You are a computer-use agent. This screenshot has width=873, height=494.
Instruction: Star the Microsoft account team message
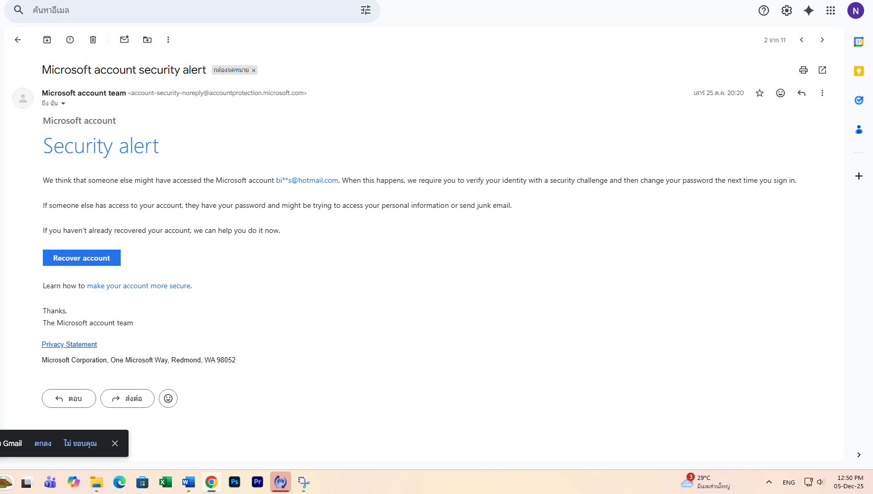point(760,93)
